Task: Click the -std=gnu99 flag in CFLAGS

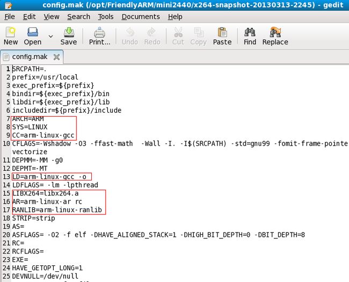Action: [250, 143]
